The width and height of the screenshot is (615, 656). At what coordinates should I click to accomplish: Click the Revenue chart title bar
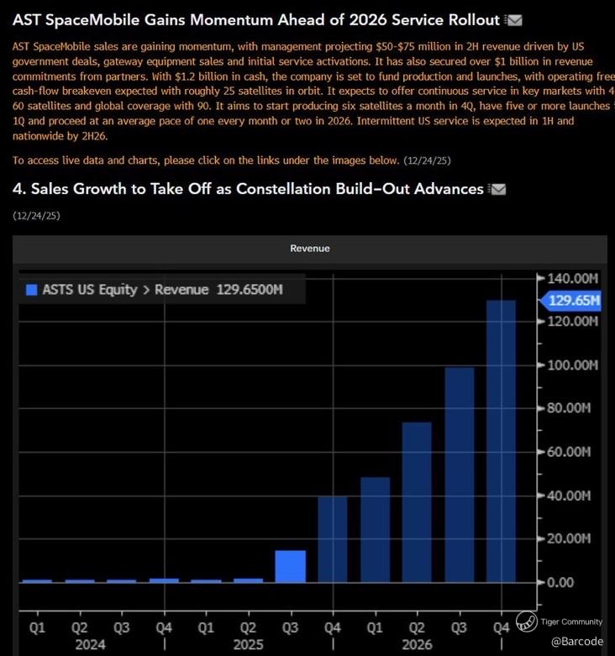point(309,249)
